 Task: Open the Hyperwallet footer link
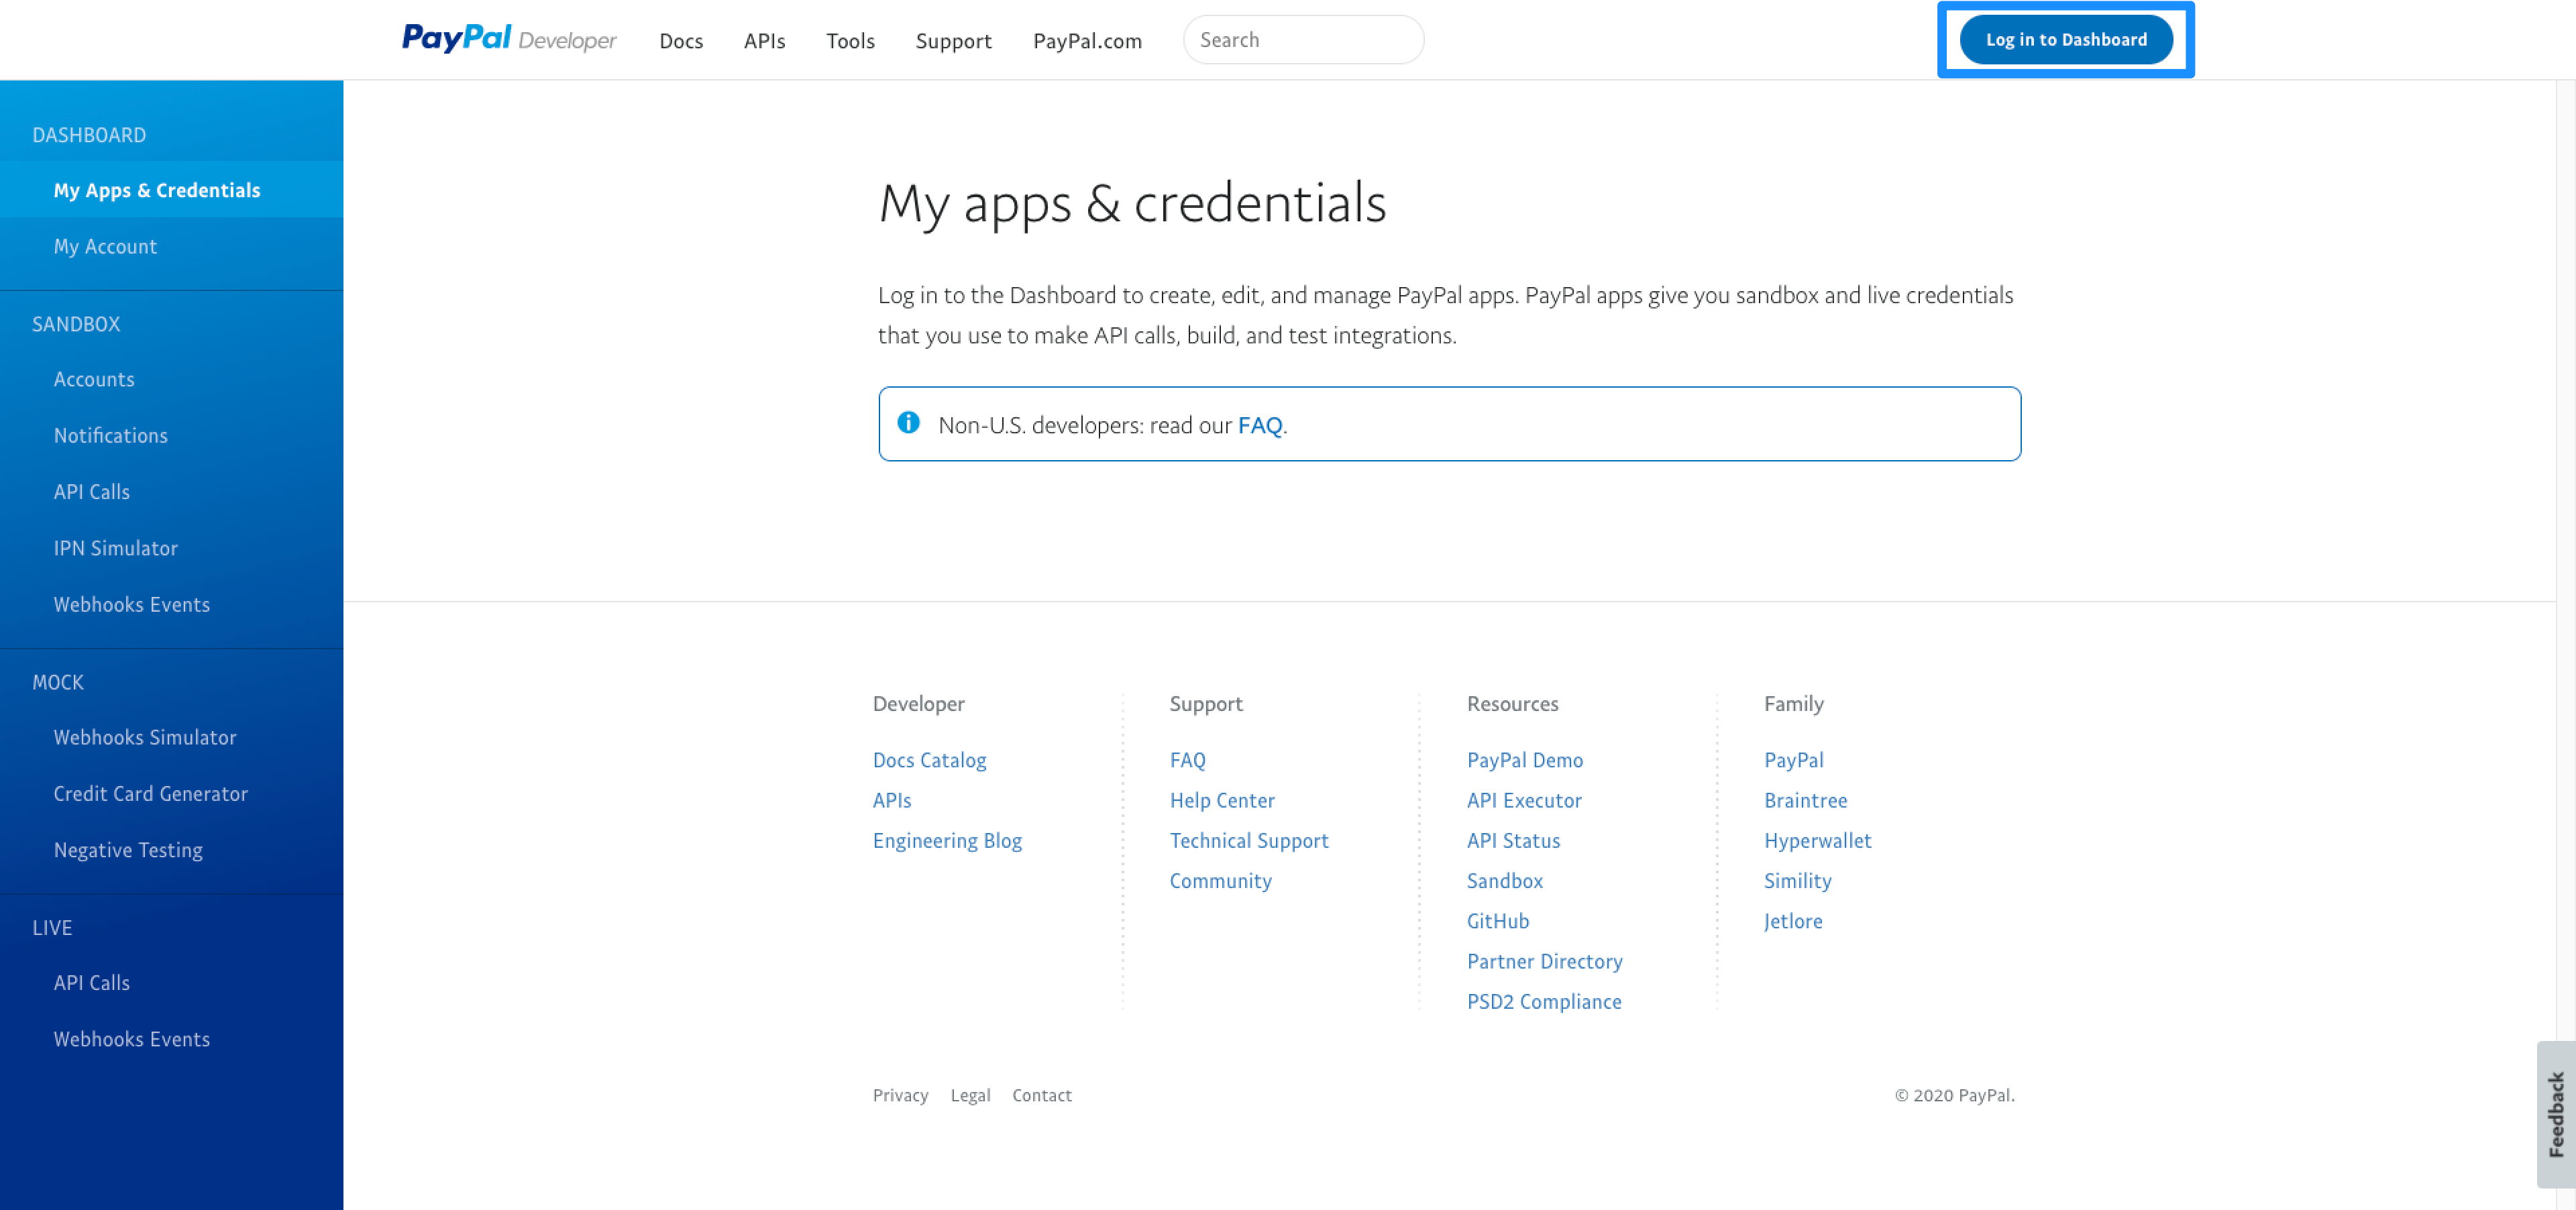point(1817,841)
